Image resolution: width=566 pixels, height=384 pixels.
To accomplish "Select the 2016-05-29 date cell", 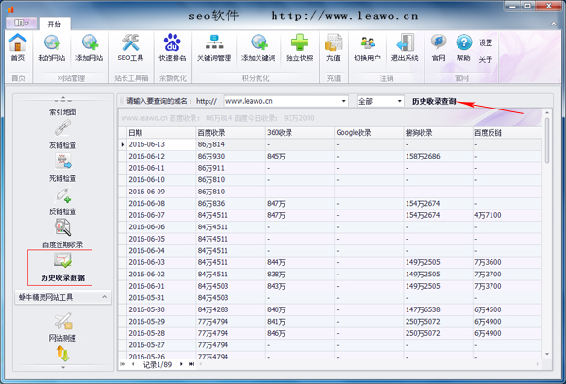I will tap(160, 322).
